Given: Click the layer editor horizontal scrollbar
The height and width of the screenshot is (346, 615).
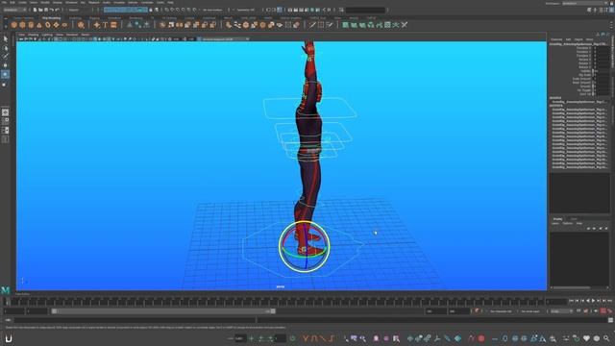Looking at the screenshot, I should [x=571, y=288].
